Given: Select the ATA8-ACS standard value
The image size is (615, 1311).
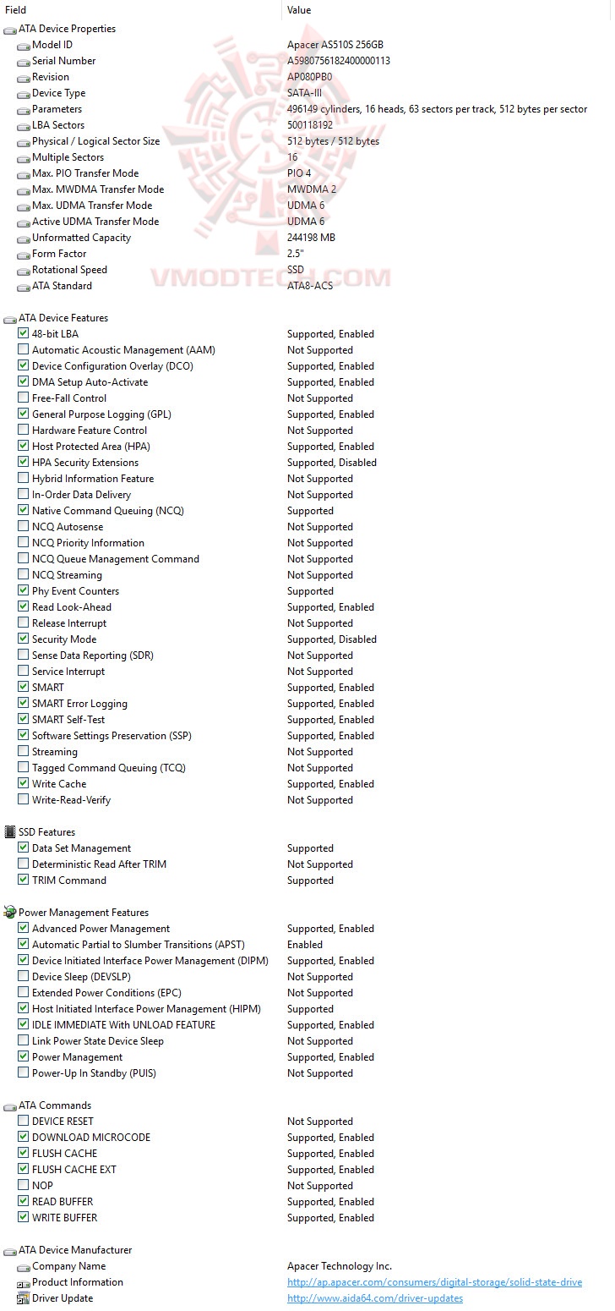Looking at the screenshot, I should coord(310,286).
